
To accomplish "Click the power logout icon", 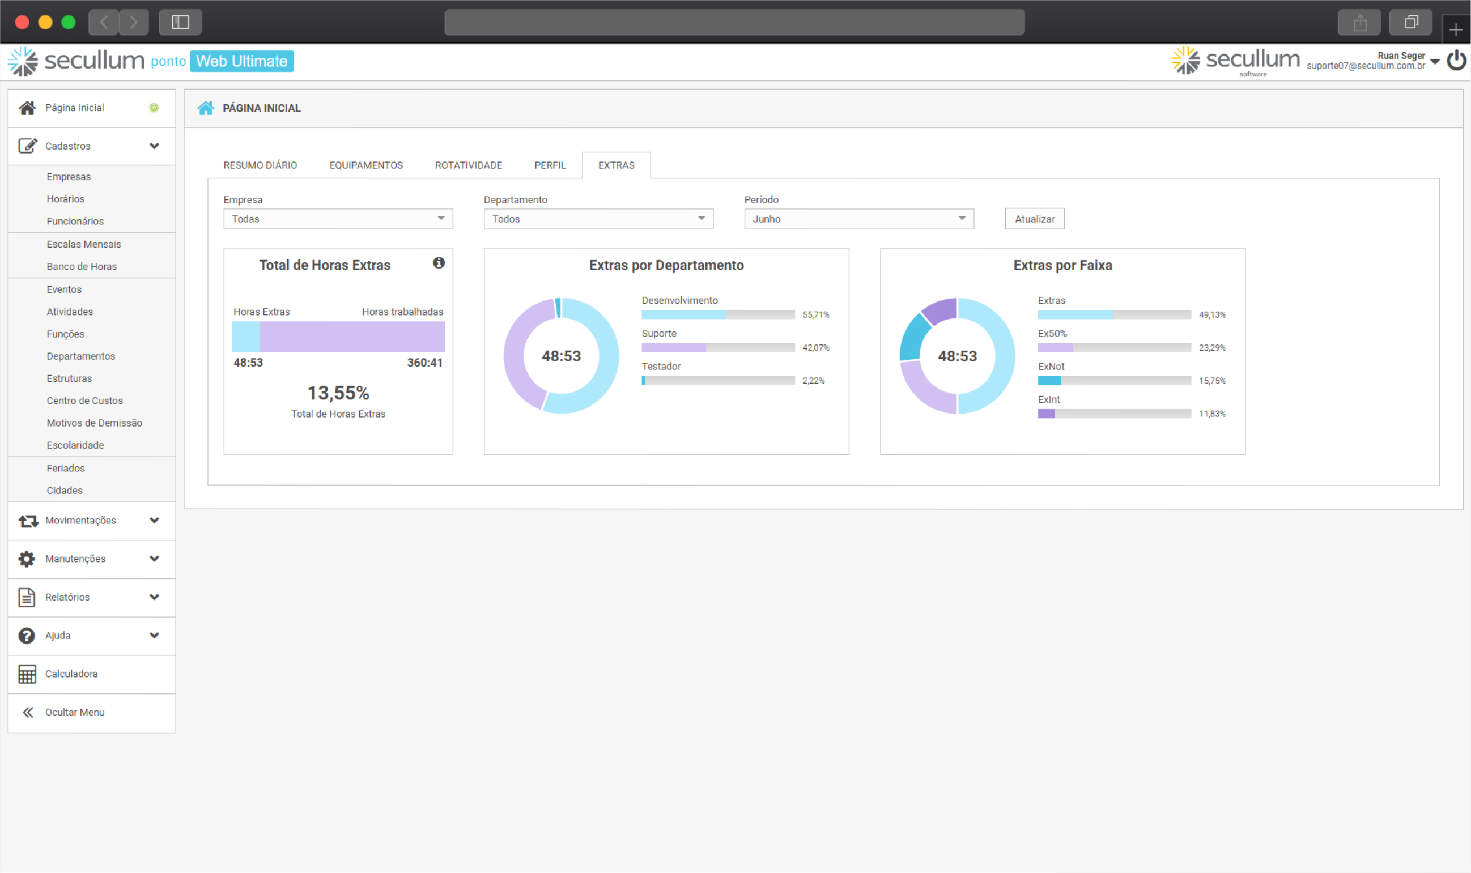I will [x=1456, y=61].
